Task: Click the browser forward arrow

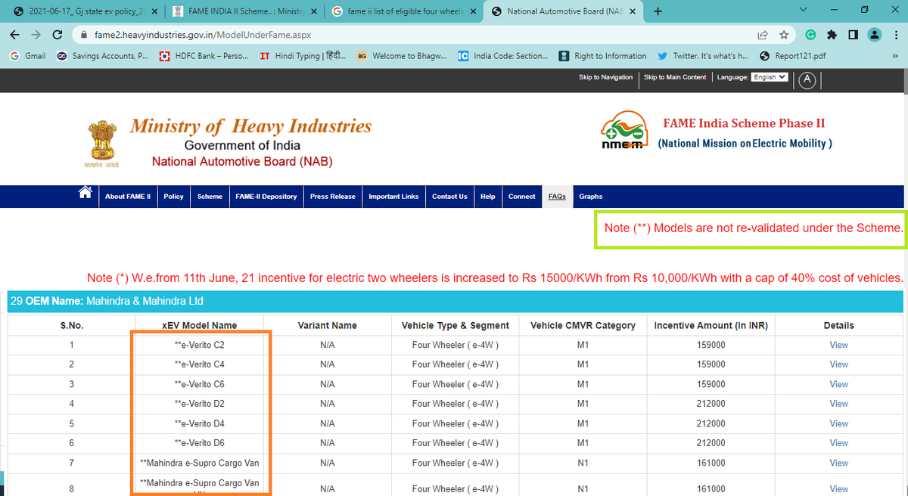Action: (36, 35)
